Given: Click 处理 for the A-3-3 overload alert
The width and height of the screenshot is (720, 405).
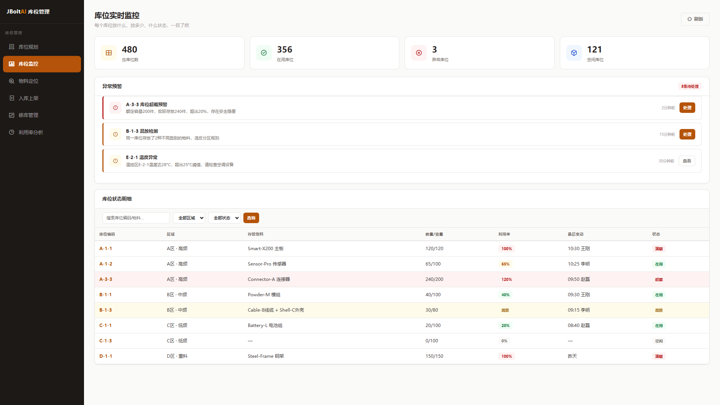Looking at the screenshot, I should pyautogui.click(x=687, y=108).
